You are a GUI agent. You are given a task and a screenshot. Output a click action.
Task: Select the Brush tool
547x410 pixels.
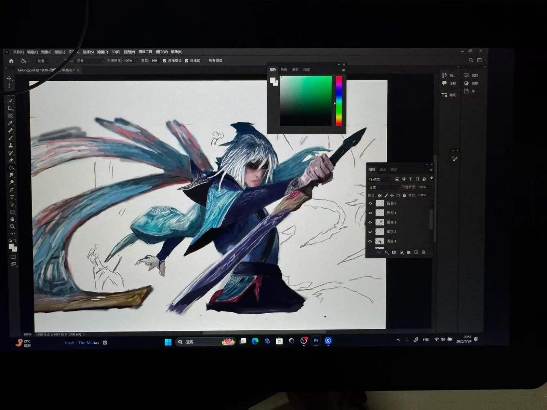click(x=11, y=138)
